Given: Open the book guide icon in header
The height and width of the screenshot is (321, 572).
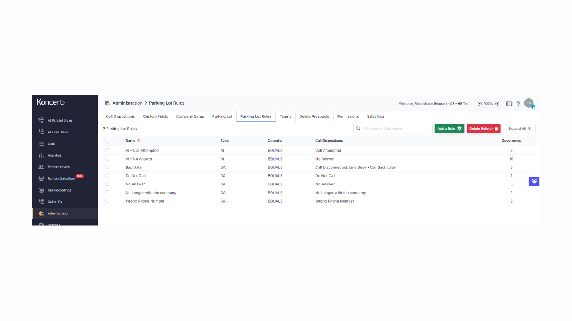Looking at the screenshot, I should tap(509, 104).
